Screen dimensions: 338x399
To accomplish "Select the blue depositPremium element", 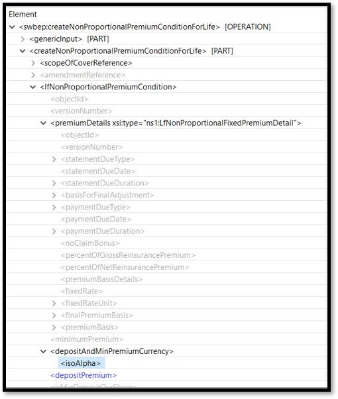I will [84, 375].
